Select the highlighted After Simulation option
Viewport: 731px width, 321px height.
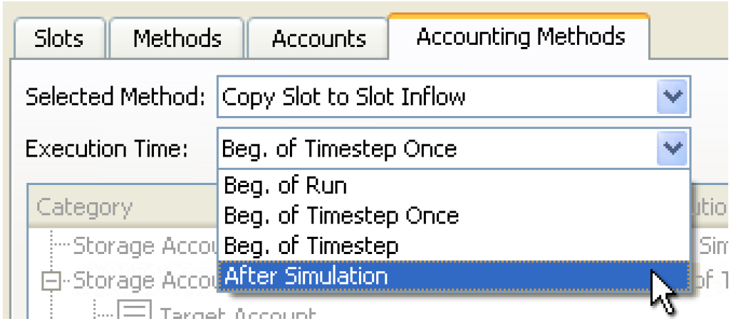(x=306, y=276)
